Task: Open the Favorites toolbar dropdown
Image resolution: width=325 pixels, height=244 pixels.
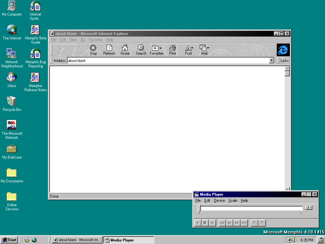Action: 157,50
